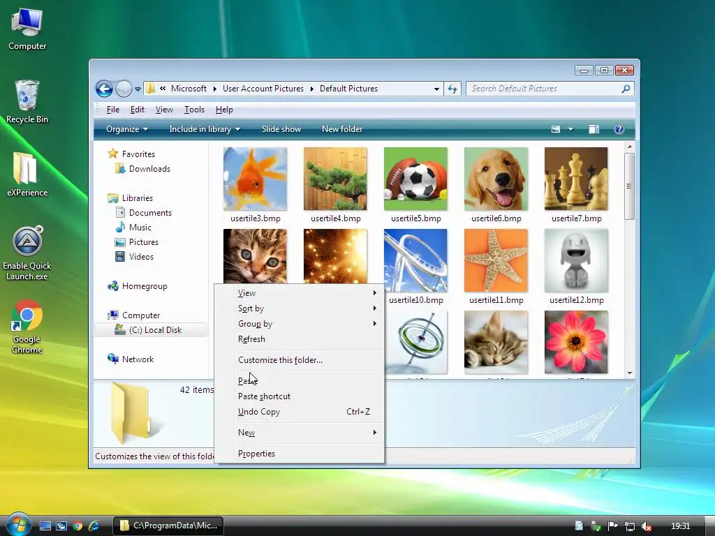Open the recent pages dropdown arrow
The height and width of the screenshot is (536, 715).
click(x=138, y=89)
